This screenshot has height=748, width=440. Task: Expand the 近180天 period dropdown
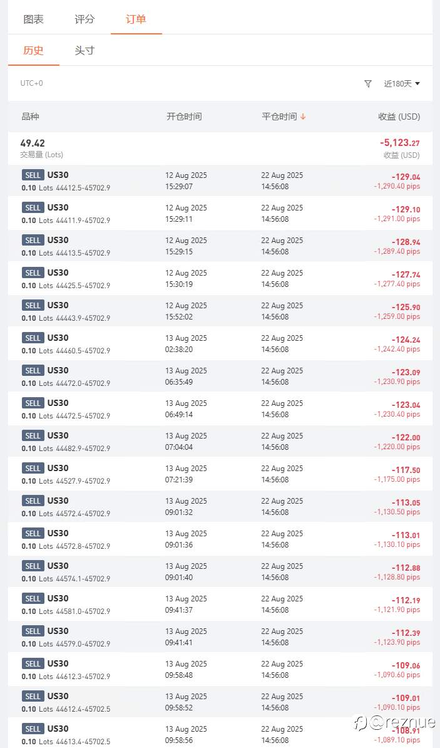[402, 83]
